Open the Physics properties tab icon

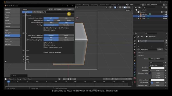pyautogui.click(x=135, y=69)
